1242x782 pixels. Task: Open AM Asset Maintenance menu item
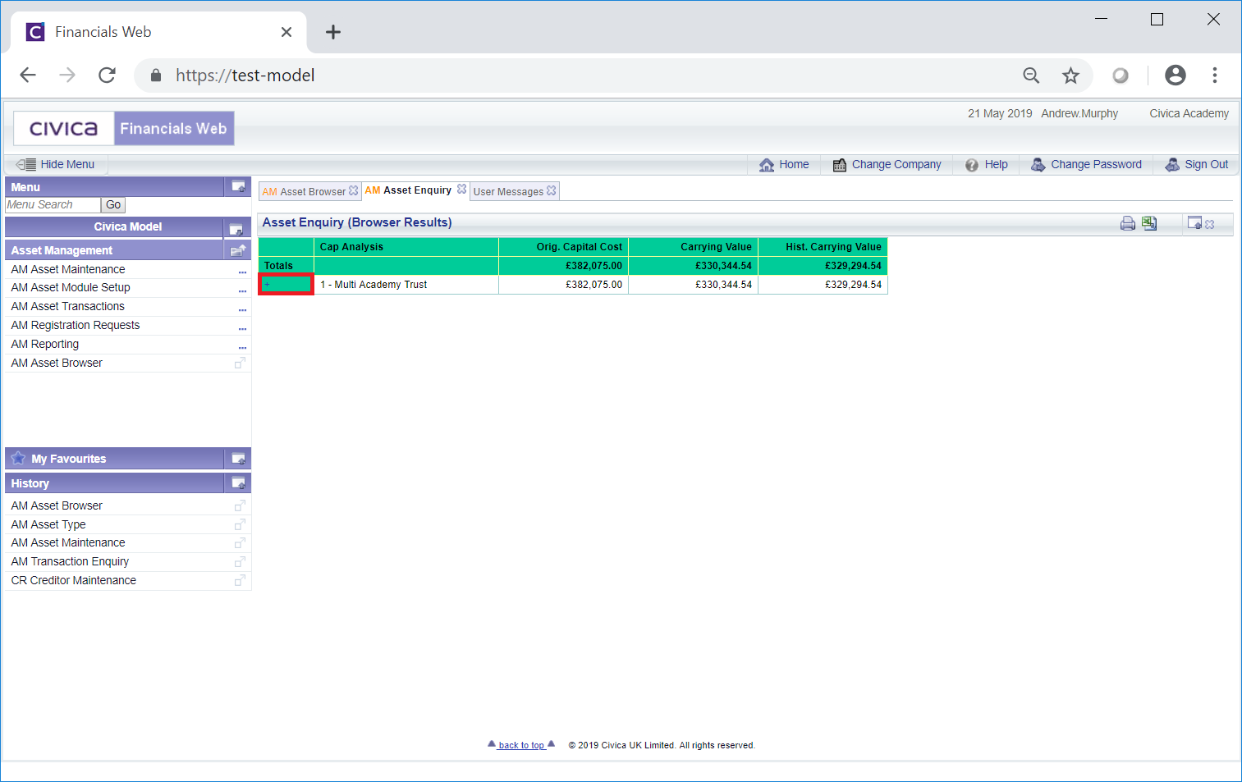click(x=68, y=269)
